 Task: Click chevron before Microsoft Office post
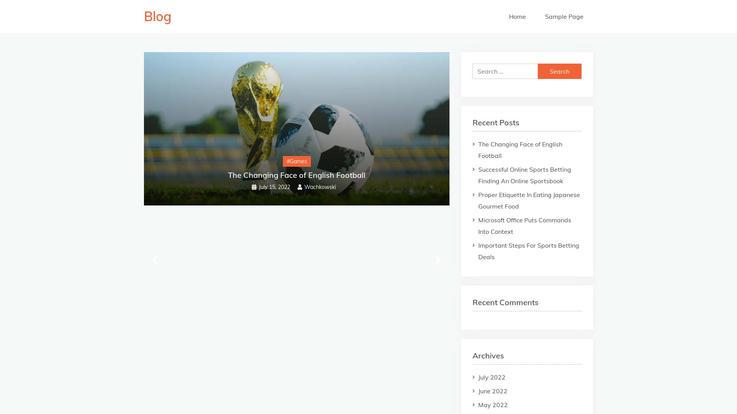coord(474,220)
